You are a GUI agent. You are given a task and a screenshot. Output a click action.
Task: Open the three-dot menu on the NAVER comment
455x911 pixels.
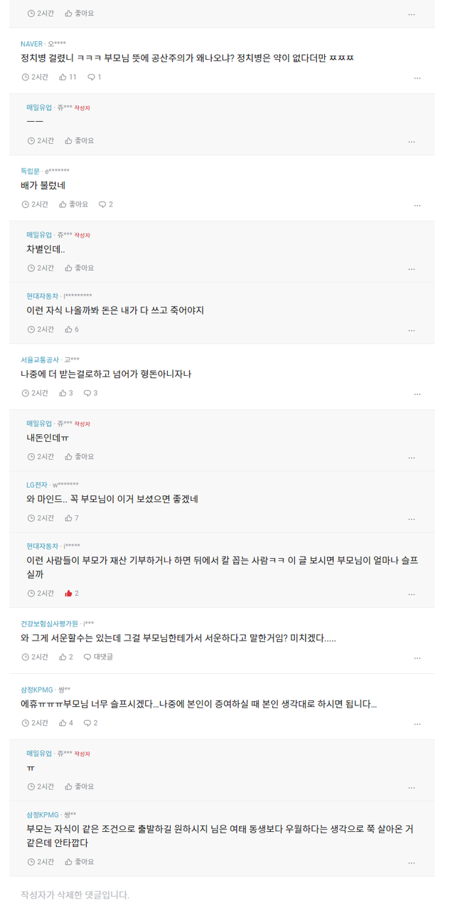(x=417, y=78)
